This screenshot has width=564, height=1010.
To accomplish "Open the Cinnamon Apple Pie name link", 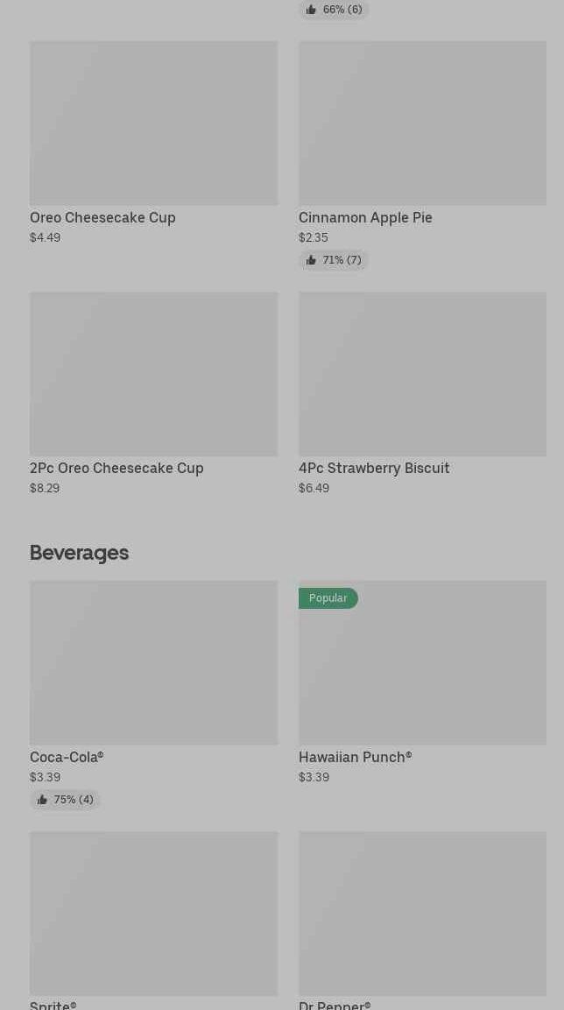I will point(365,218).
